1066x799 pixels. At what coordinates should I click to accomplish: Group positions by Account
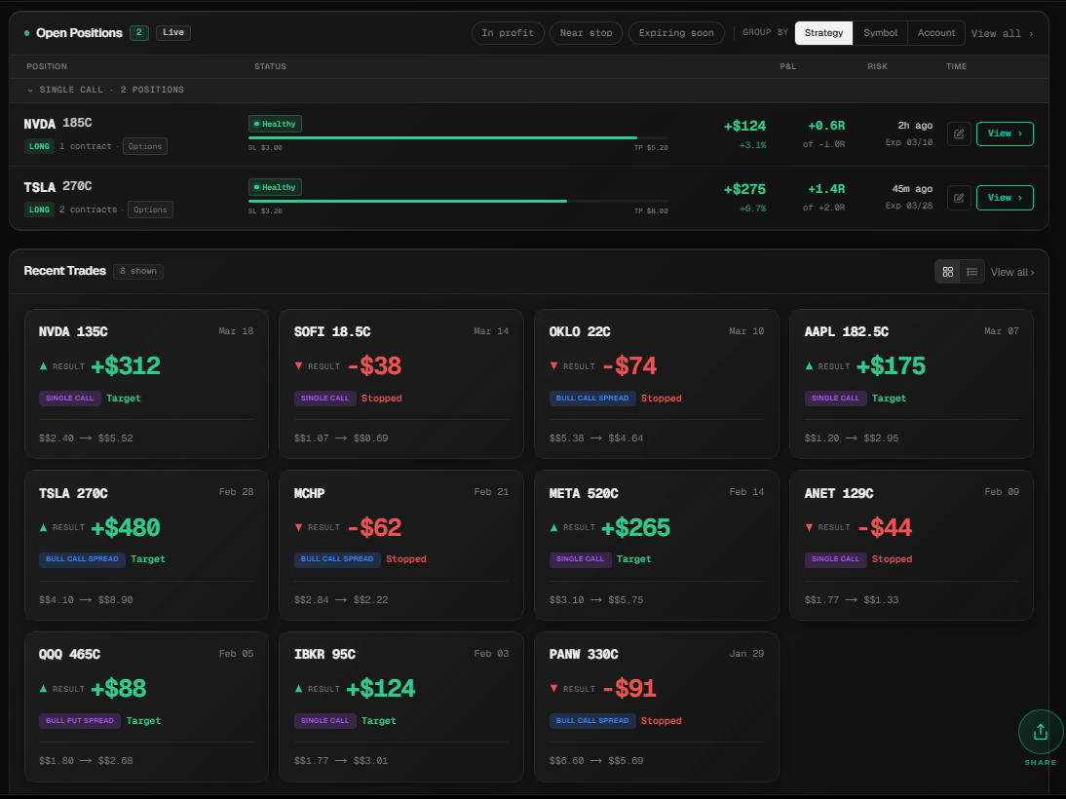(936, 32)
